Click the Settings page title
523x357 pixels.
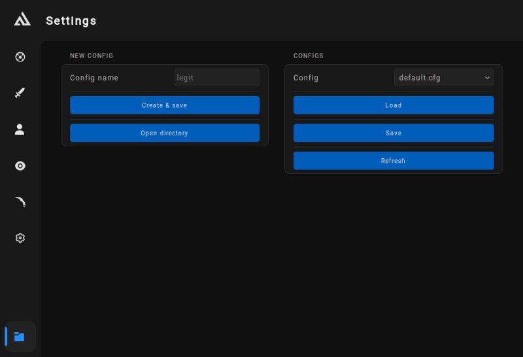pos(71,21)
